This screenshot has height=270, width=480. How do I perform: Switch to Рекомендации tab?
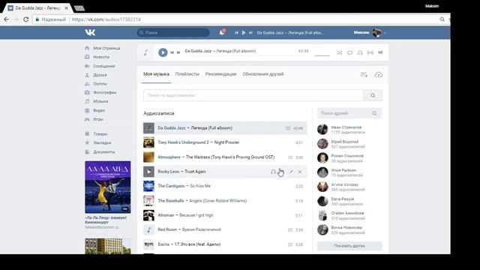pos(220,74)
